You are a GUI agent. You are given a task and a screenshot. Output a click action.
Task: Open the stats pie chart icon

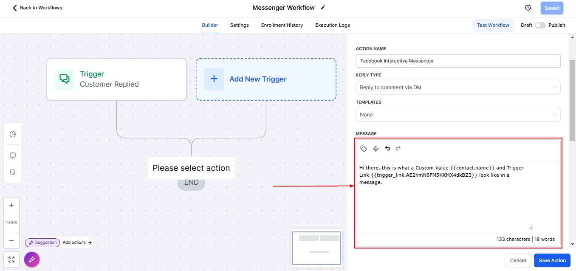point(13,134)
